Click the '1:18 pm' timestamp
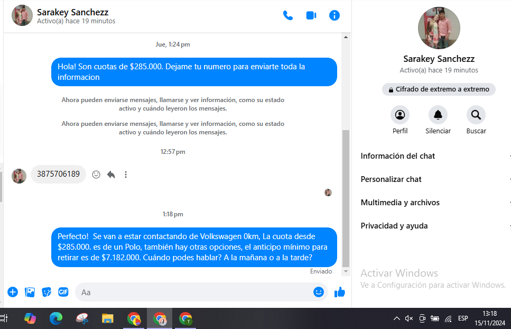Viewport: 511px width, 329px height. [x=173, y=214]
